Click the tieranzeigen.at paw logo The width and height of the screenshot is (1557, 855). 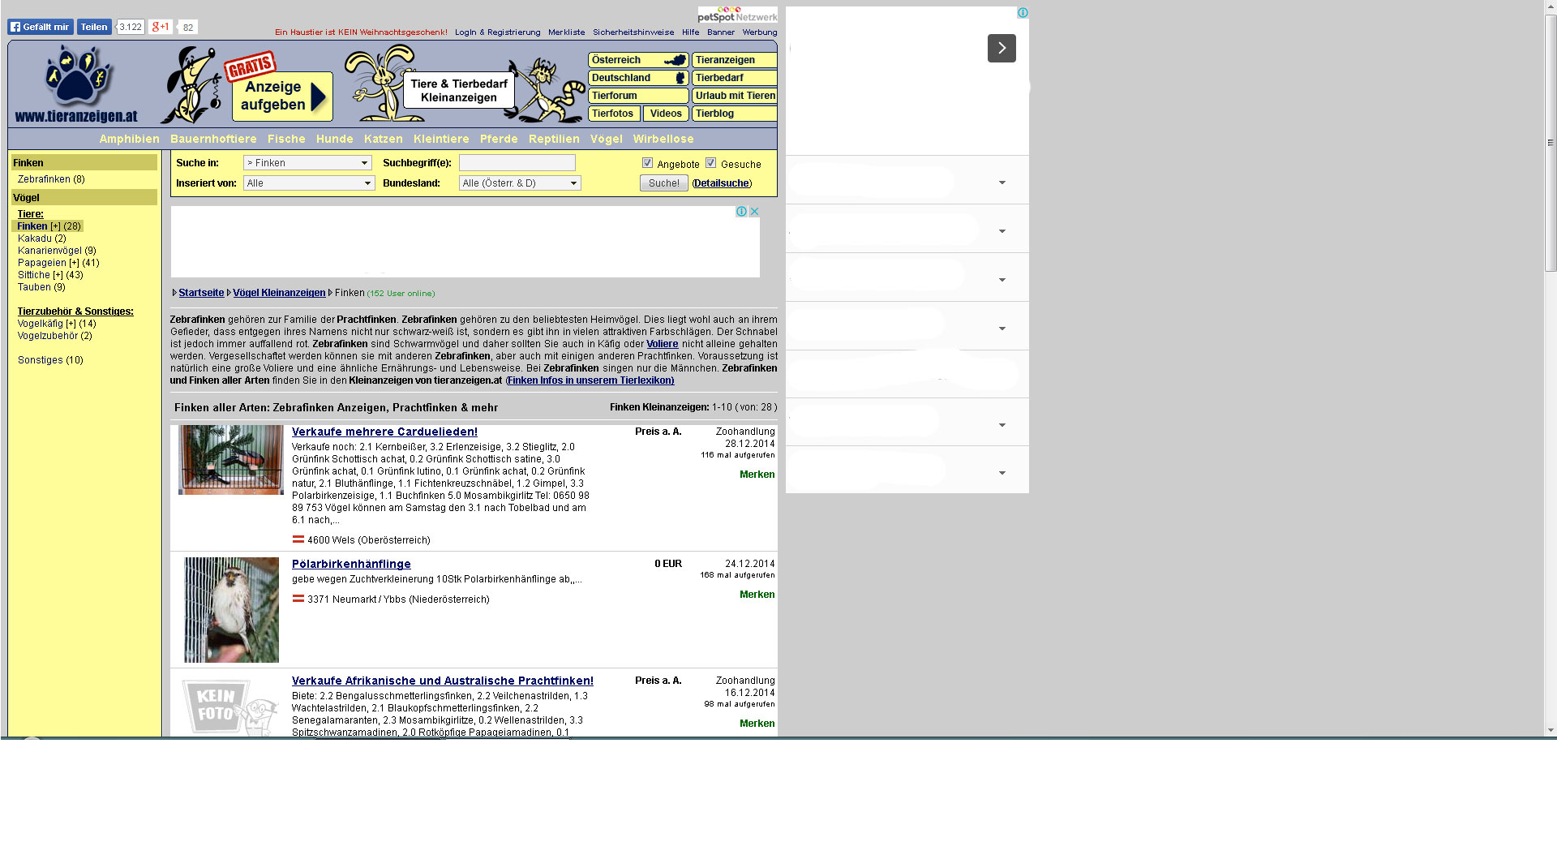[76, 84]
